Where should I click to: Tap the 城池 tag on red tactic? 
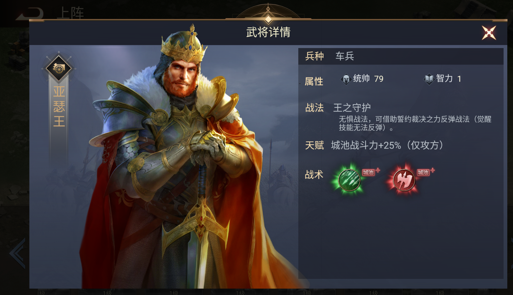point(423,172)
